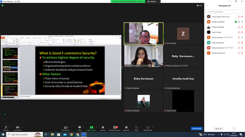Open the Reactions menu
The image size is (245, 137).
pos(126,128)
